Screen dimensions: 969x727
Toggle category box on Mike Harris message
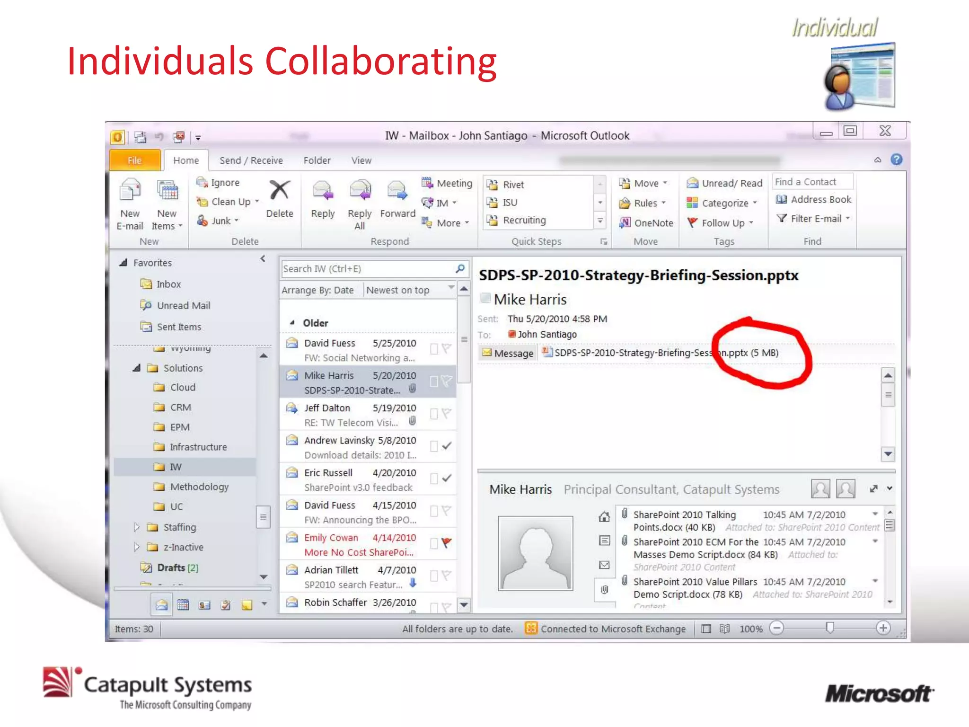(434, 381)
